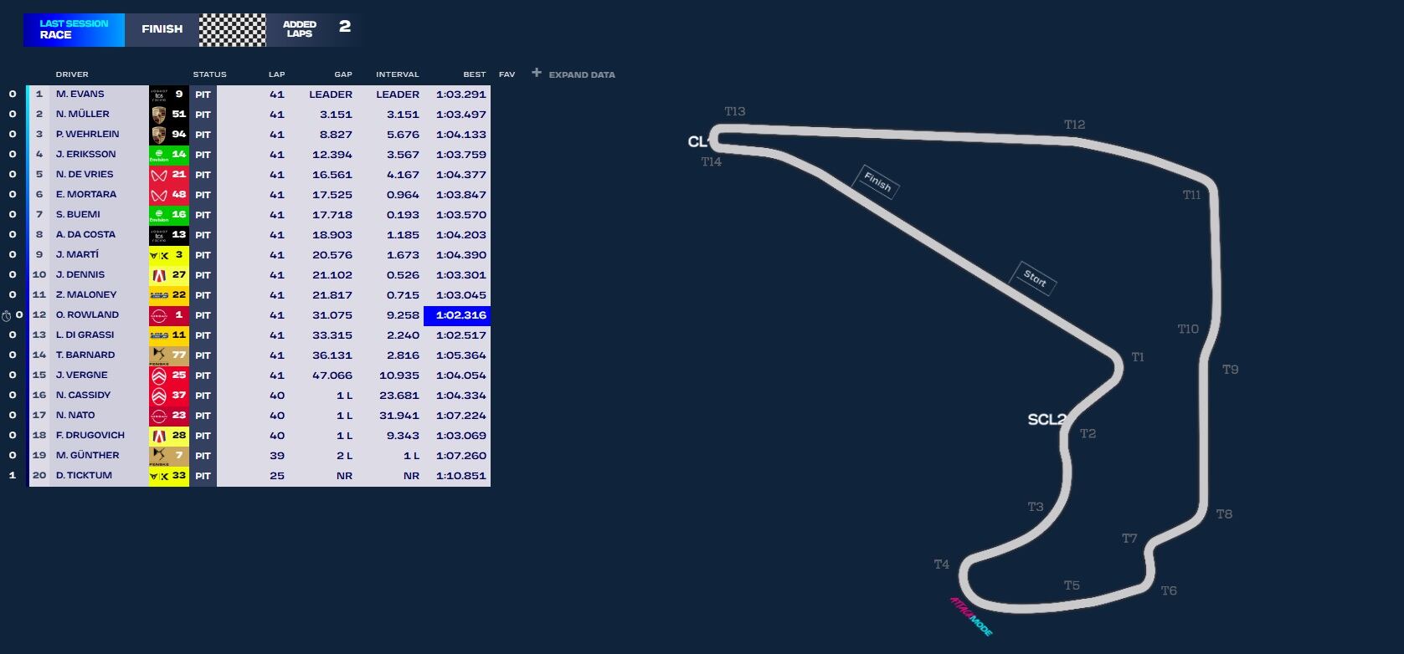Screen dimensions: 1404x654
Task: Click the Attack Mode logo on track map
Action: click(x=971, y=616)
